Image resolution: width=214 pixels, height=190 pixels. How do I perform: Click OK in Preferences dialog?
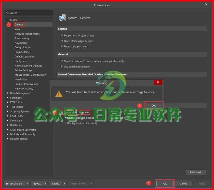tap(165, 184)
